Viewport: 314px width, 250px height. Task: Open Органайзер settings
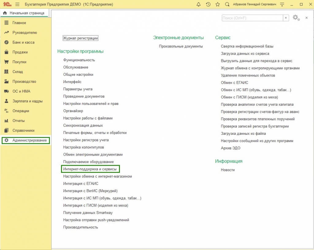[73, 111]
